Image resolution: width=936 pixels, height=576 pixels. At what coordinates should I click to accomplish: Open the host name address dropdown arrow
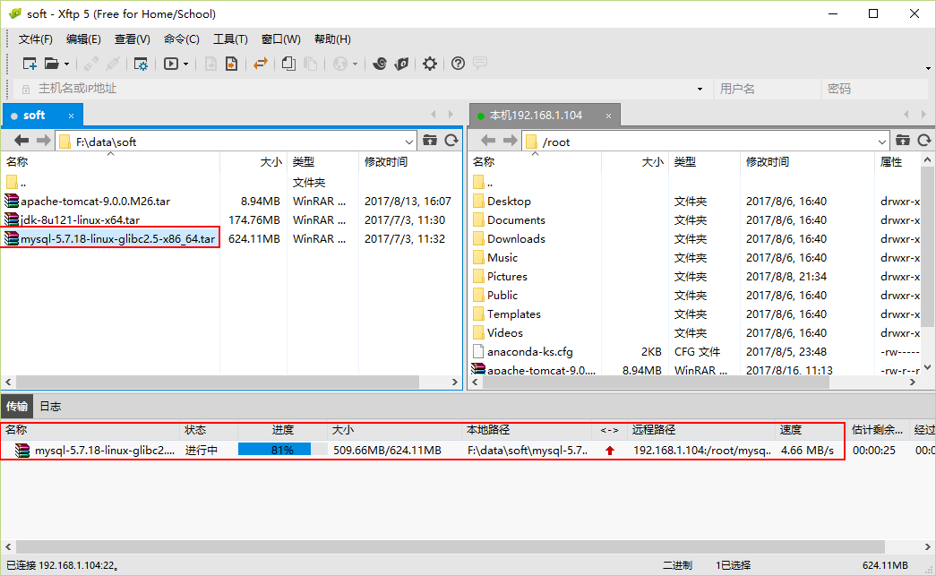click(700, 89)
